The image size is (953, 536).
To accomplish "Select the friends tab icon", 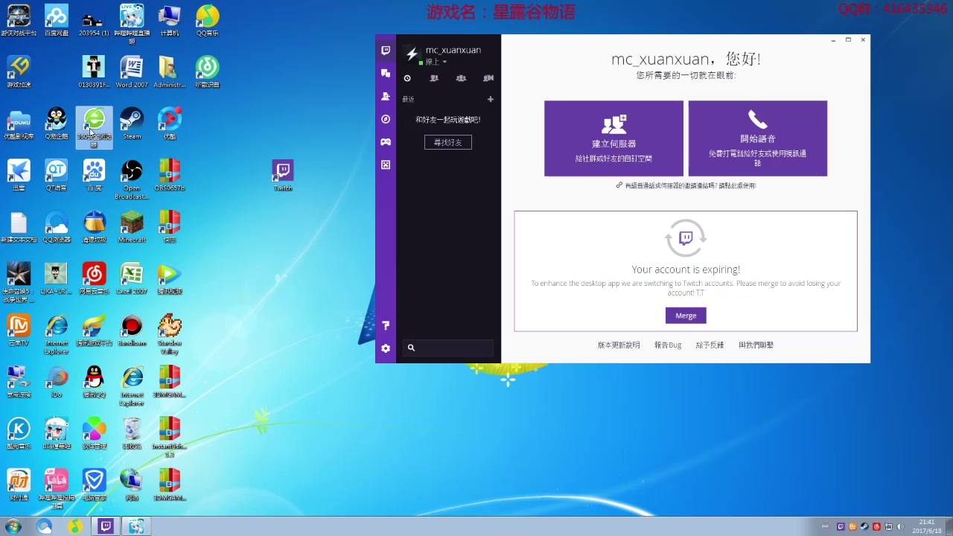I will 434,78.
